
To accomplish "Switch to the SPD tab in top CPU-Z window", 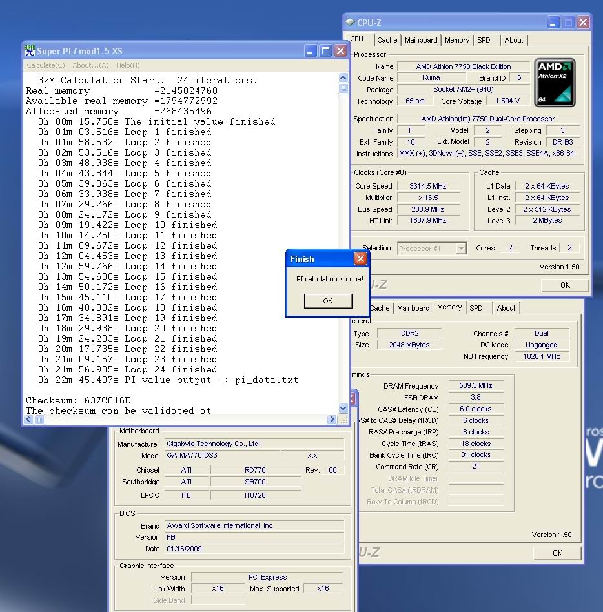I will pyautogui.click(x=484, y=40).
